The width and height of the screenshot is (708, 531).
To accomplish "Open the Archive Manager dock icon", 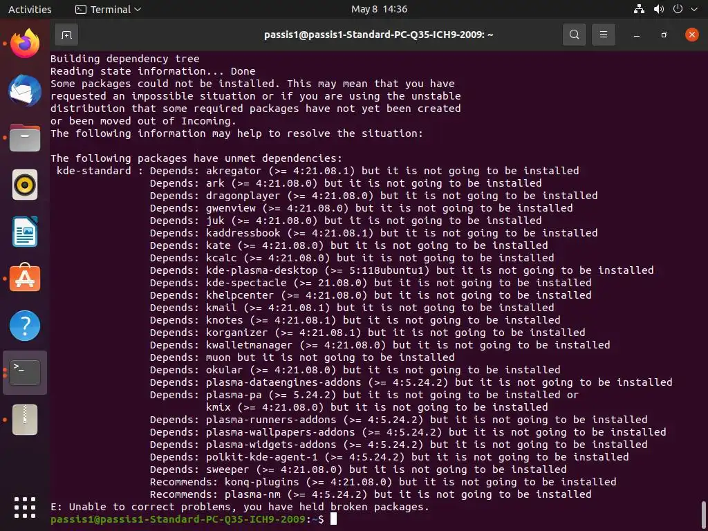I will 25,420.
